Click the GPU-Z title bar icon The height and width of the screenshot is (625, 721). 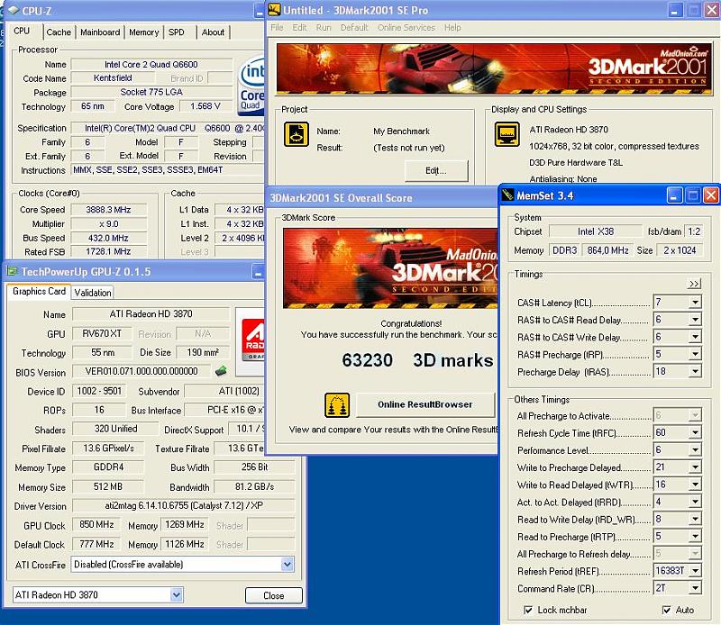[12, 272]
